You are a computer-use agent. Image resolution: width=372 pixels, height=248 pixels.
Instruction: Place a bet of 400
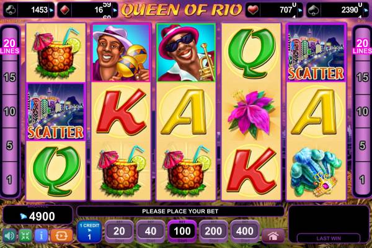coord(245,231)
